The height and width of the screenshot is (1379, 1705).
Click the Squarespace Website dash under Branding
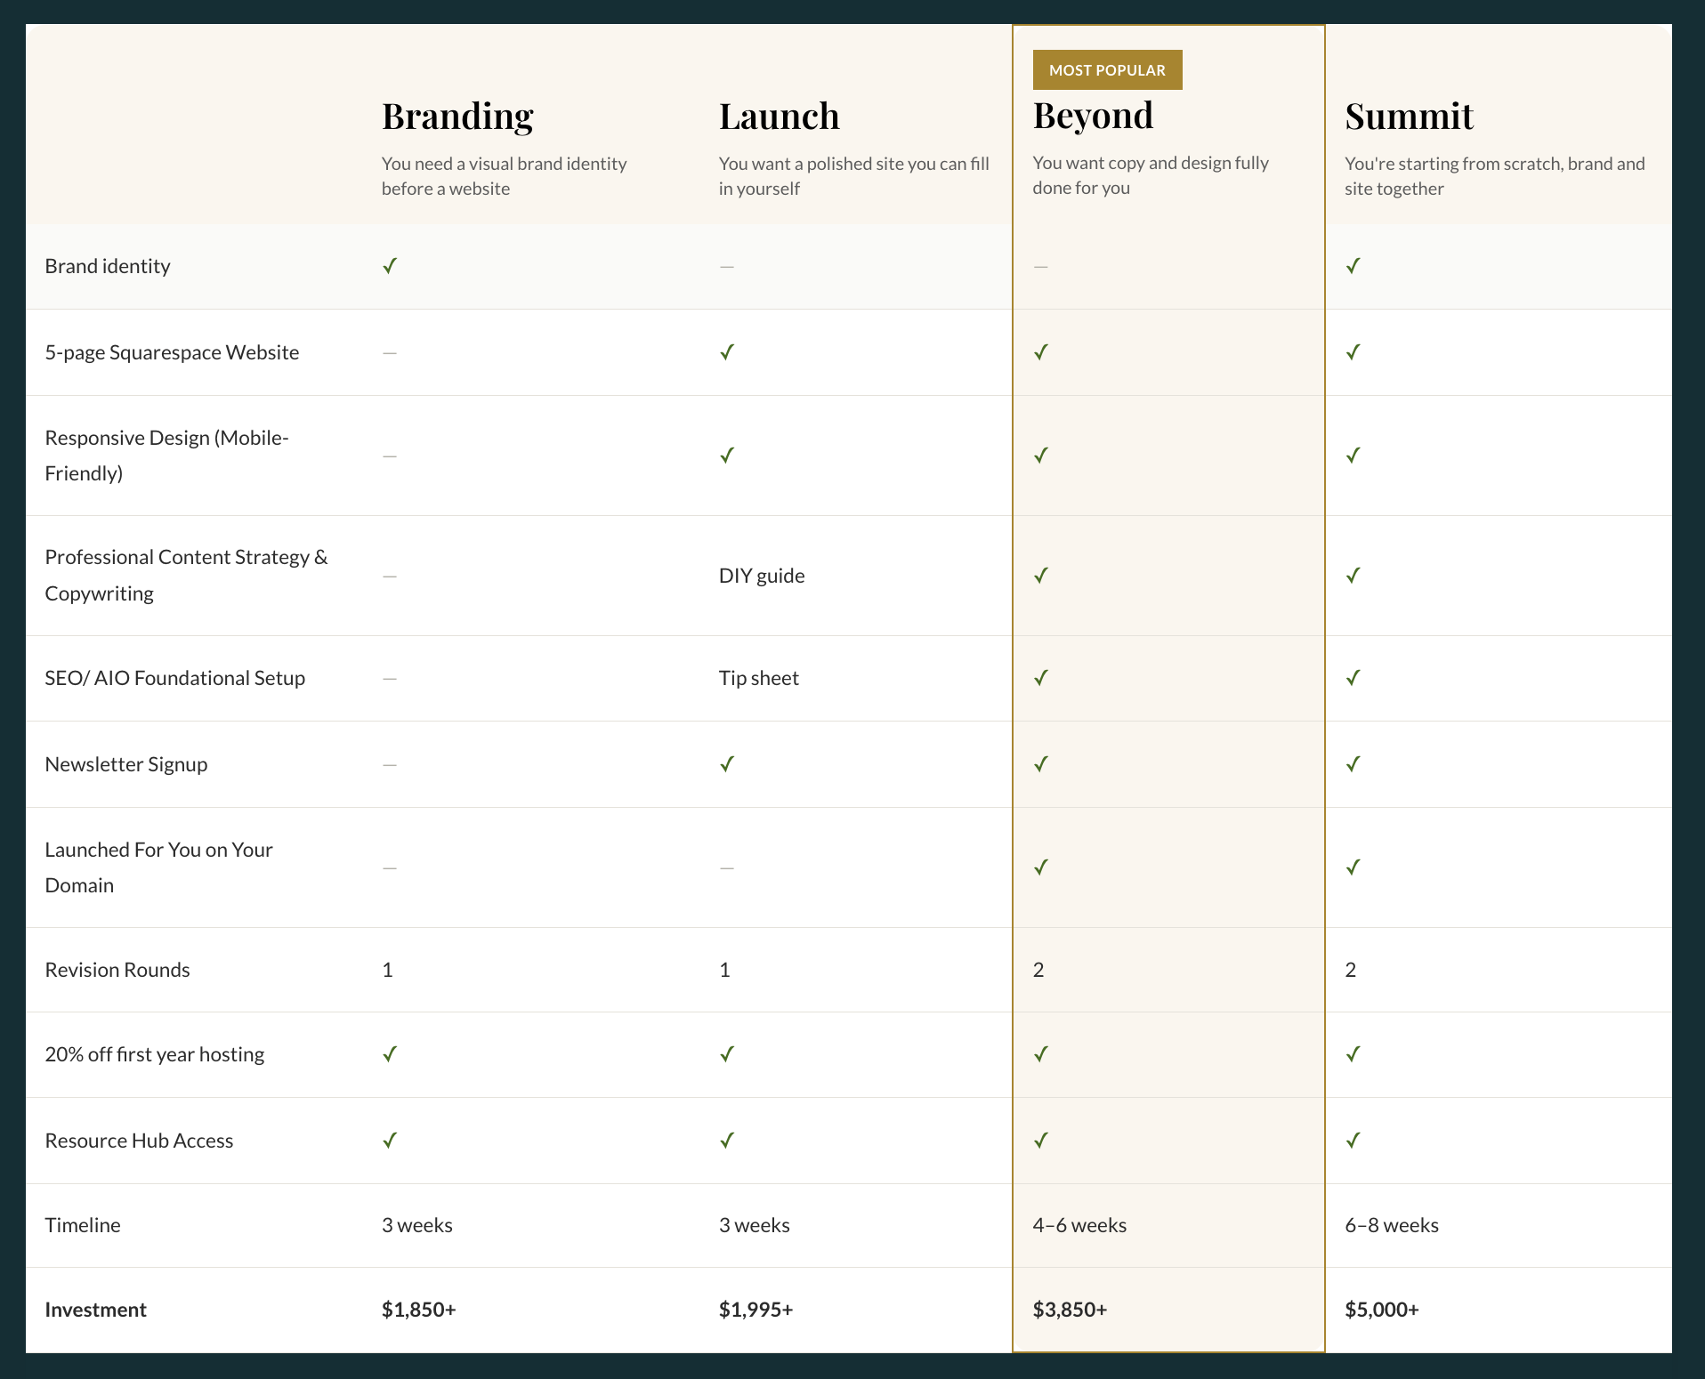click(x=390, y=353)
